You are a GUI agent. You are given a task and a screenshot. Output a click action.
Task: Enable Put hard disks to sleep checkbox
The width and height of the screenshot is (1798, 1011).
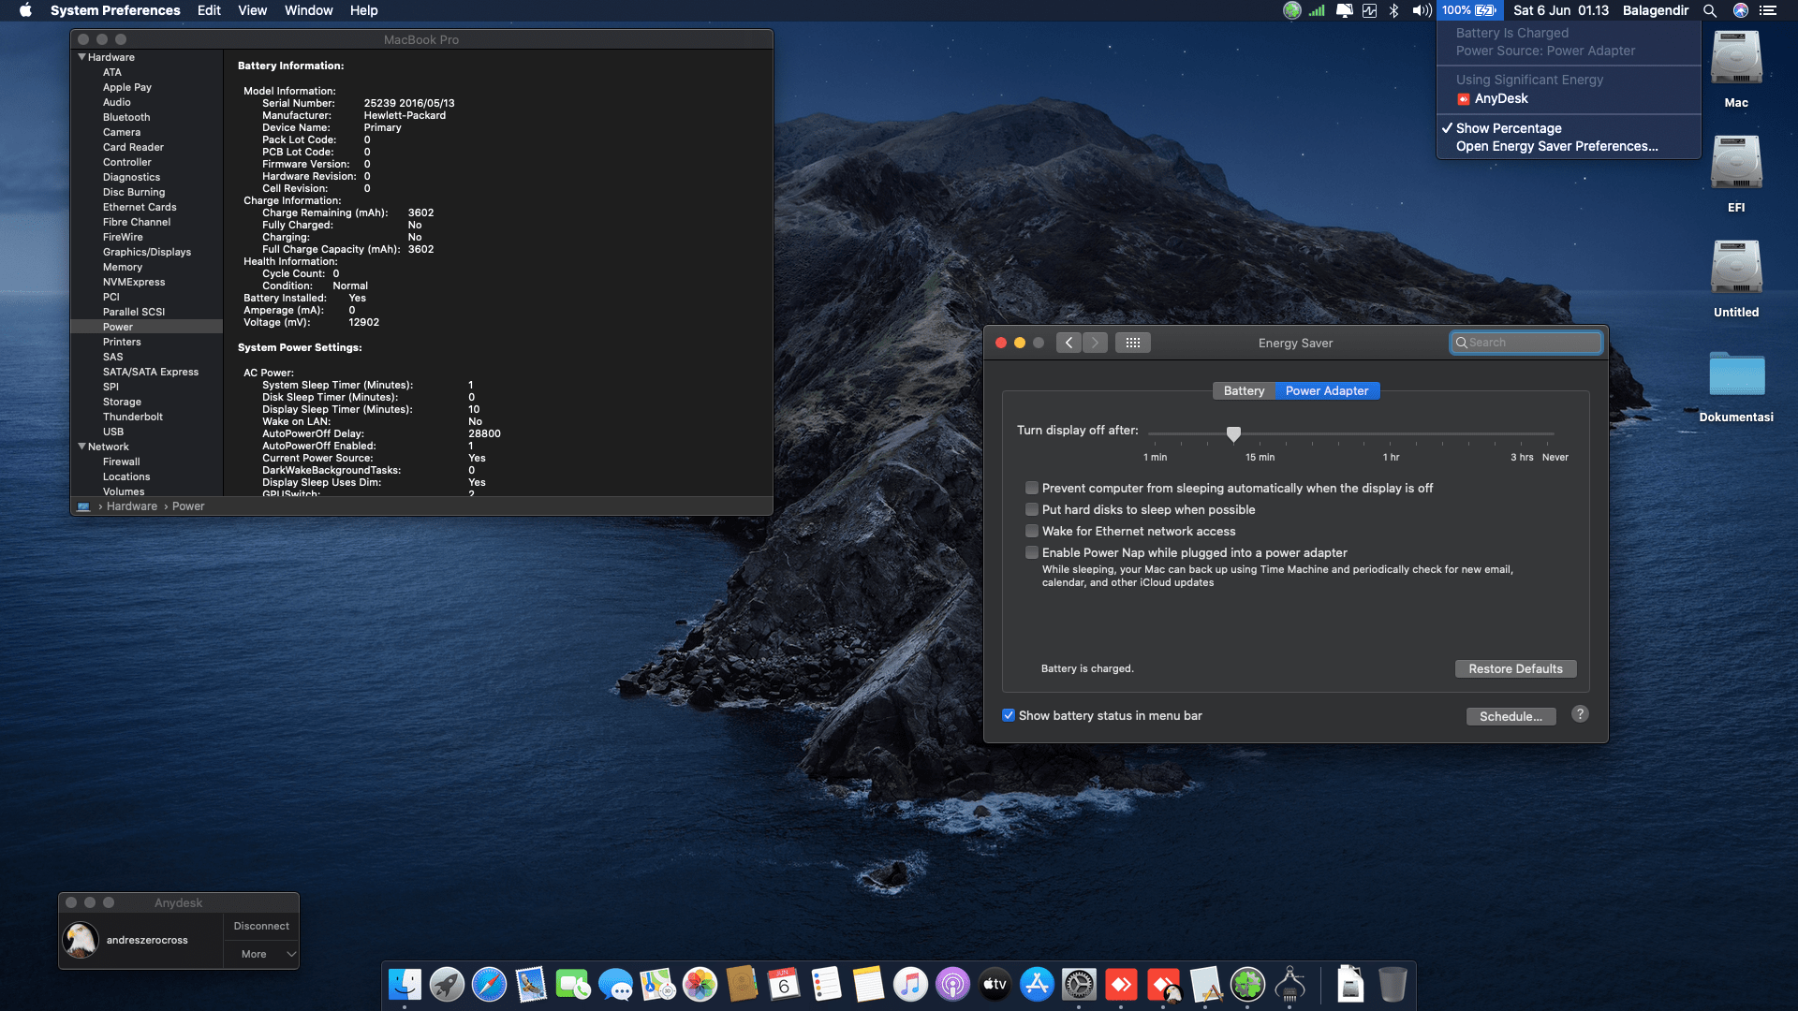(x=1031, y=509)
